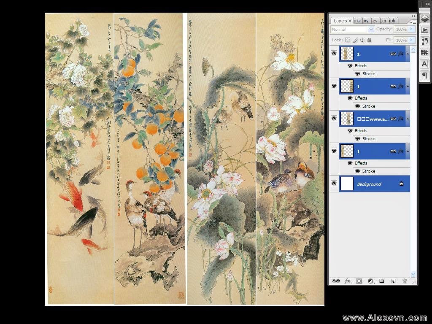Close the Layers tab with its x

click(350, 21)
